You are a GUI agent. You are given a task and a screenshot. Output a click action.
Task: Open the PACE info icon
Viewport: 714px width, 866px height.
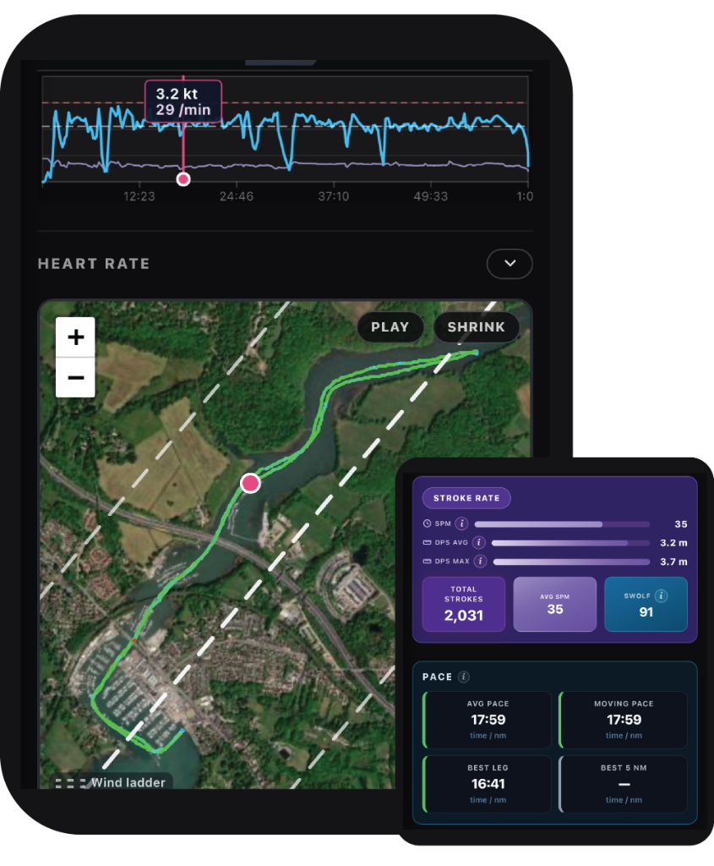(x=464, y=677)
